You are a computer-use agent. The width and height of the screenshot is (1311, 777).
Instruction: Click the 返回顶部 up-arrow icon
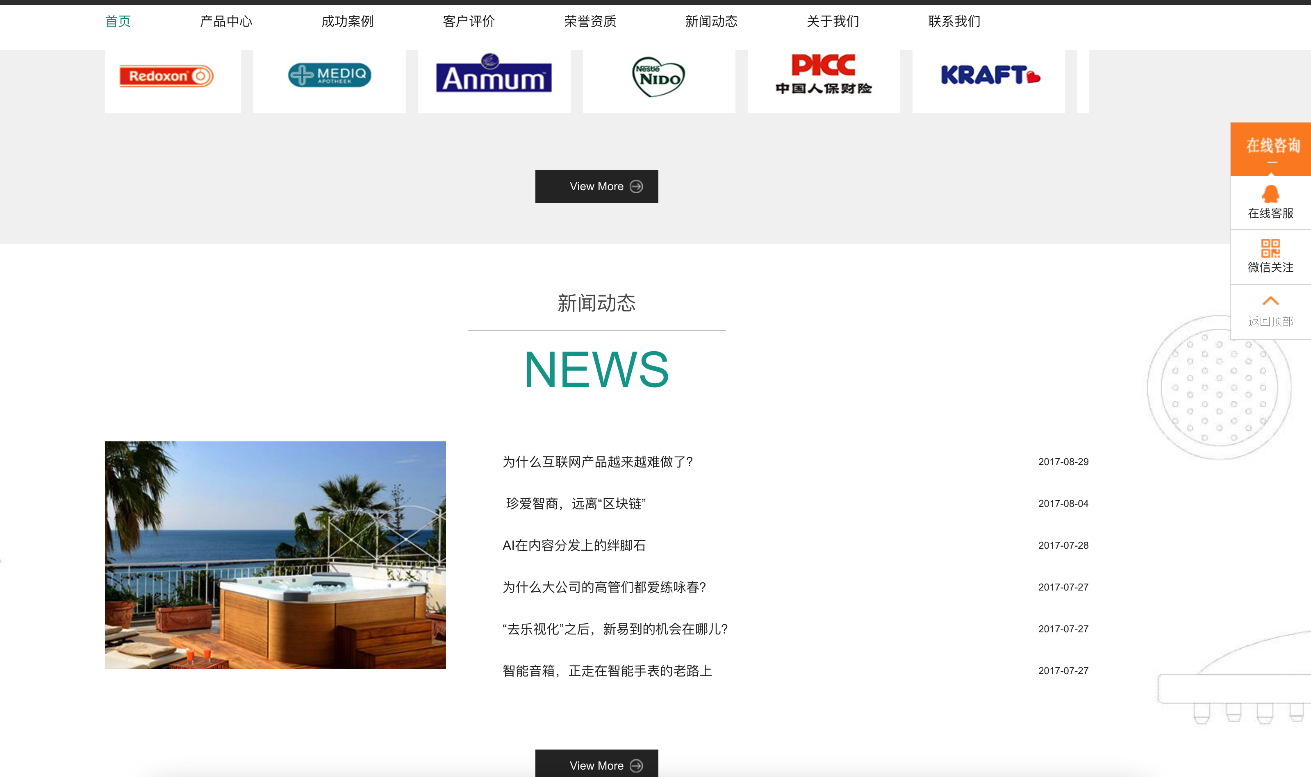pos(1271,300)
